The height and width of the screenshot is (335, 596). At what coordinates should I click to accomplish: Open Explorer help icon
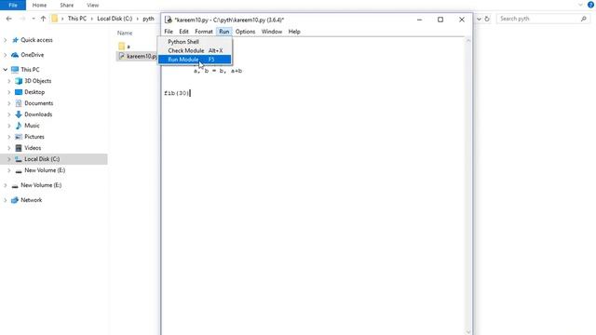tap(591, 5)
